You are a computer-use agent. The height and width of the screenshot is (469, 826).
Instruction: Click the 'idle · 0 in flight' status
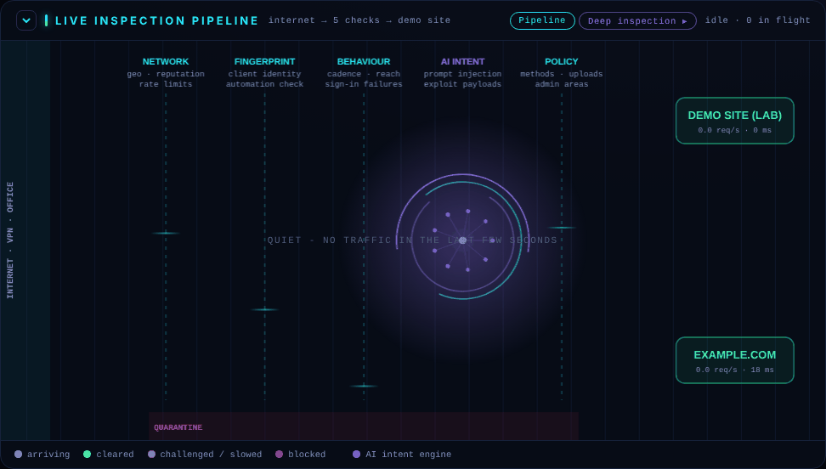coord(757,20)
